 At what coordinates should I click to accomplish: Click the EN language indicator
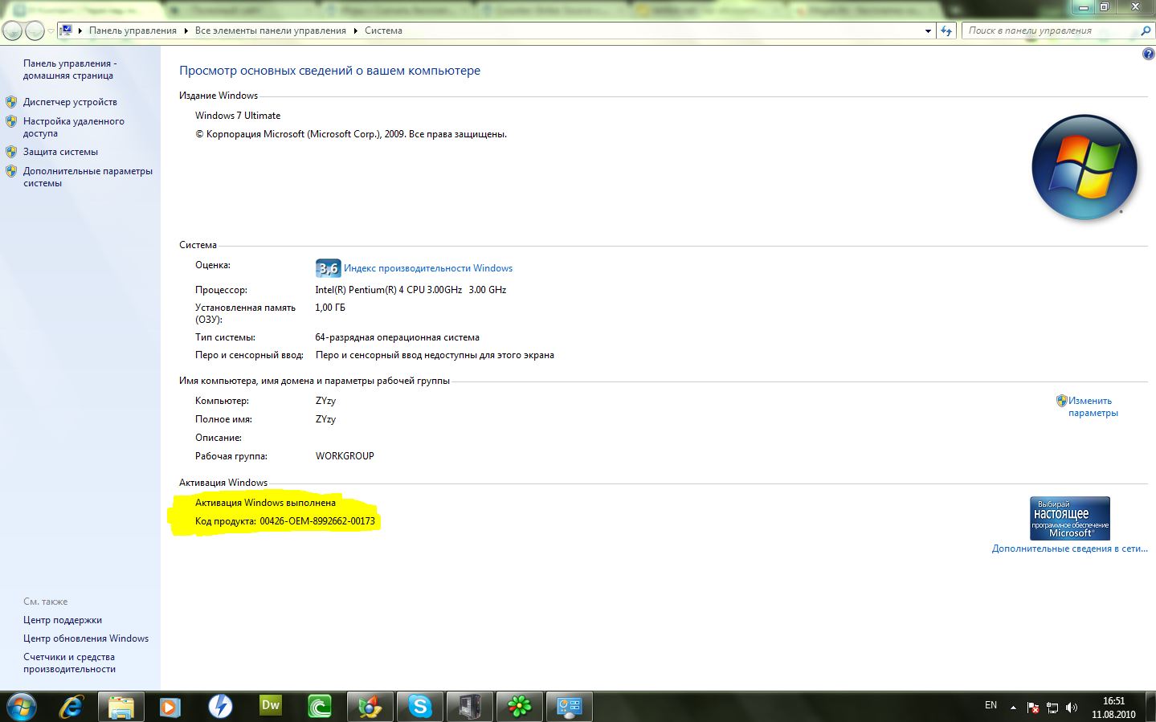pos(991,705)
